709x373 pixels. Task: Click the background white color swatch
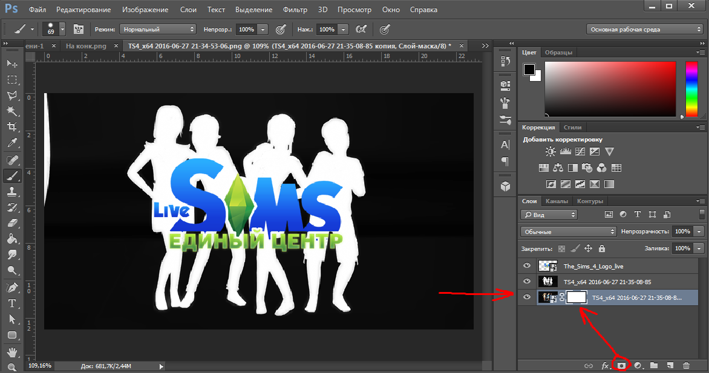point(537,77)
